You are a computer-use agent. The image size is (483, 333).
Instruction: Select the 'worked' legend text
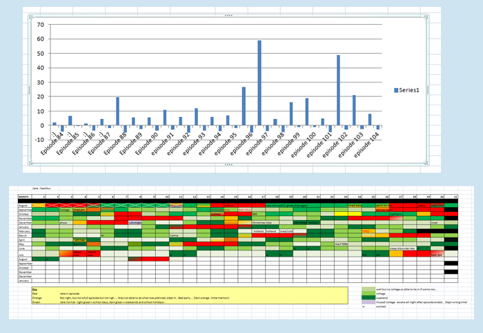(381, 307)
